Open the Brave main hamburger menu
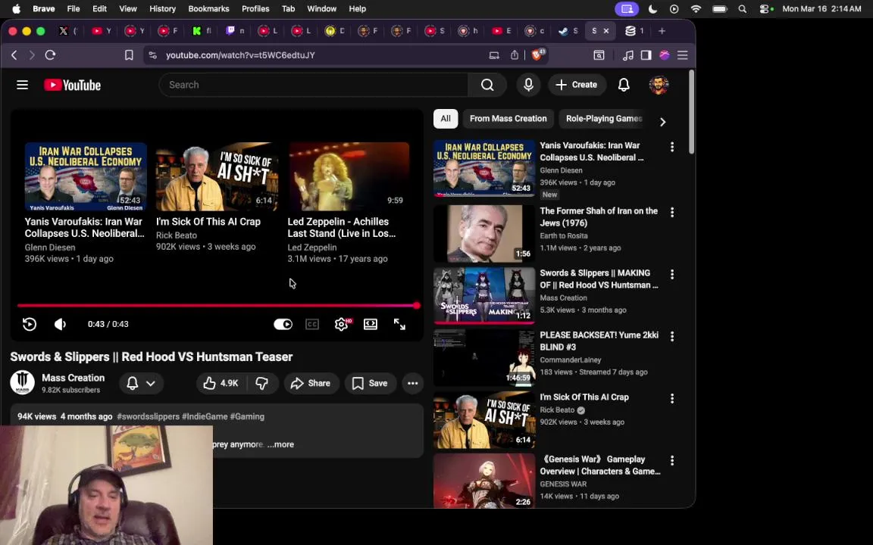 click(x=683, y=55)
